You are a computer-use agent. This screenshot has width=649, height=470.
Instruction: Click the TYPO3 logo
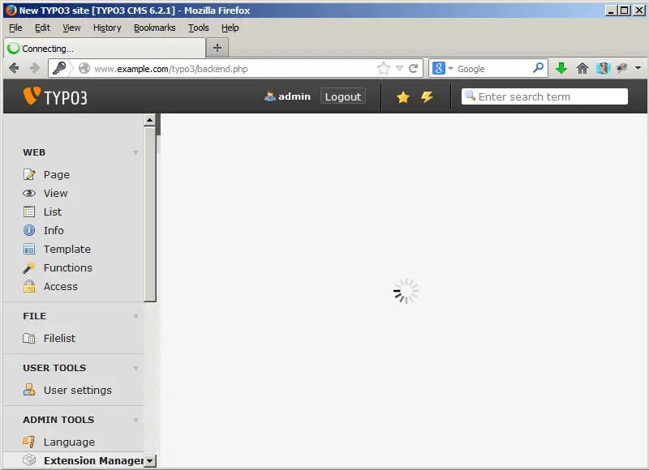[x=55, y=96]
